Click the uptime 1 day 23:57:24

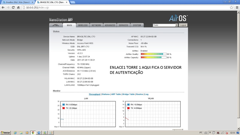[83, 57]
